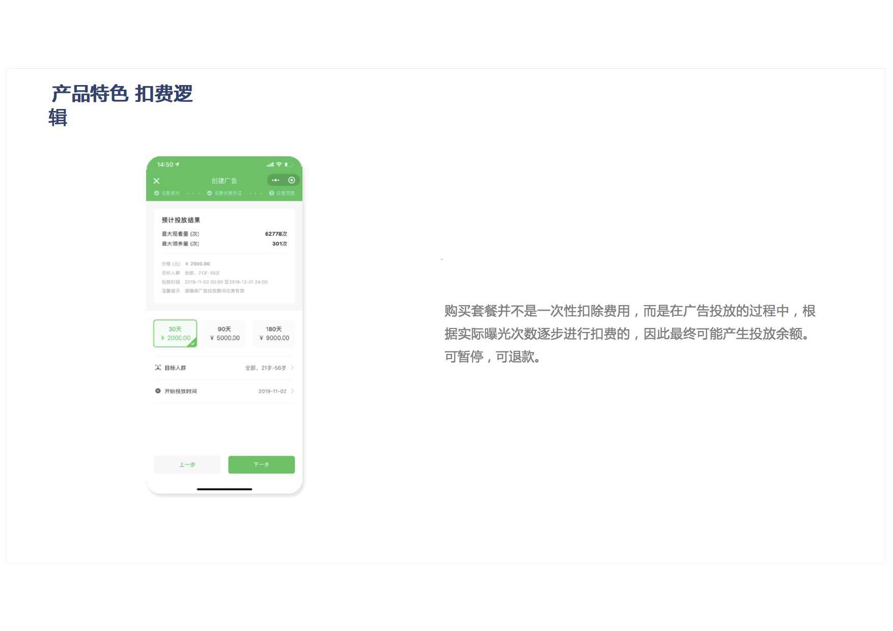Tap the cellular signal bars icon
Viewport: 893px width, 631px height.
(270, 164)
